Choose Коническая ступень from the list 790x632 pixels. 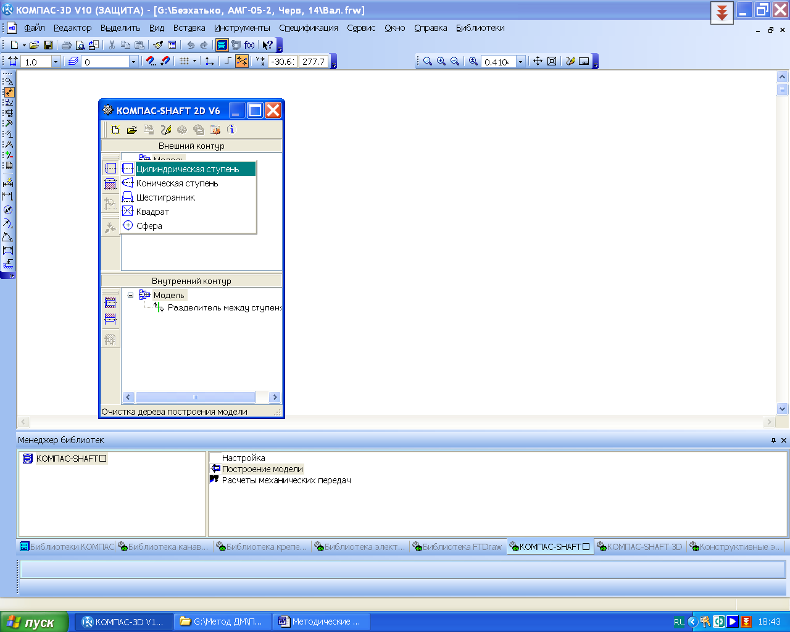(188, 183)
